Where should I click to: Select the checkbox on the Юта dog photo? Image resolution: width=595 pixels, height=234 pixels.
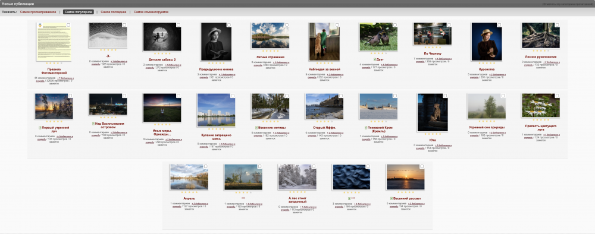pos(445,96)
